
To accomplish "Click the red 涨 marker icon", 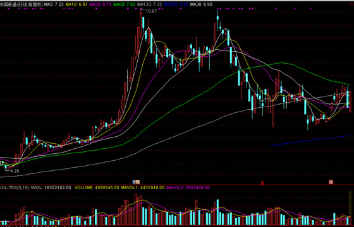I will tap(331, 182).
